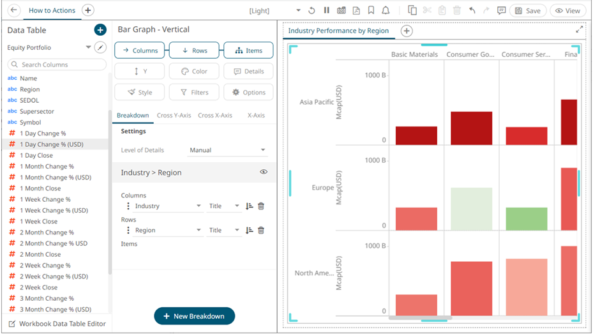Select the Industry Performance by Region tab
The width and height of the screenshot is (593, 334).
338,31
